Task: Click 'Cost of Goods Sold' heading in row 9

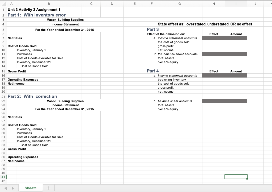Action: point(22,46)
